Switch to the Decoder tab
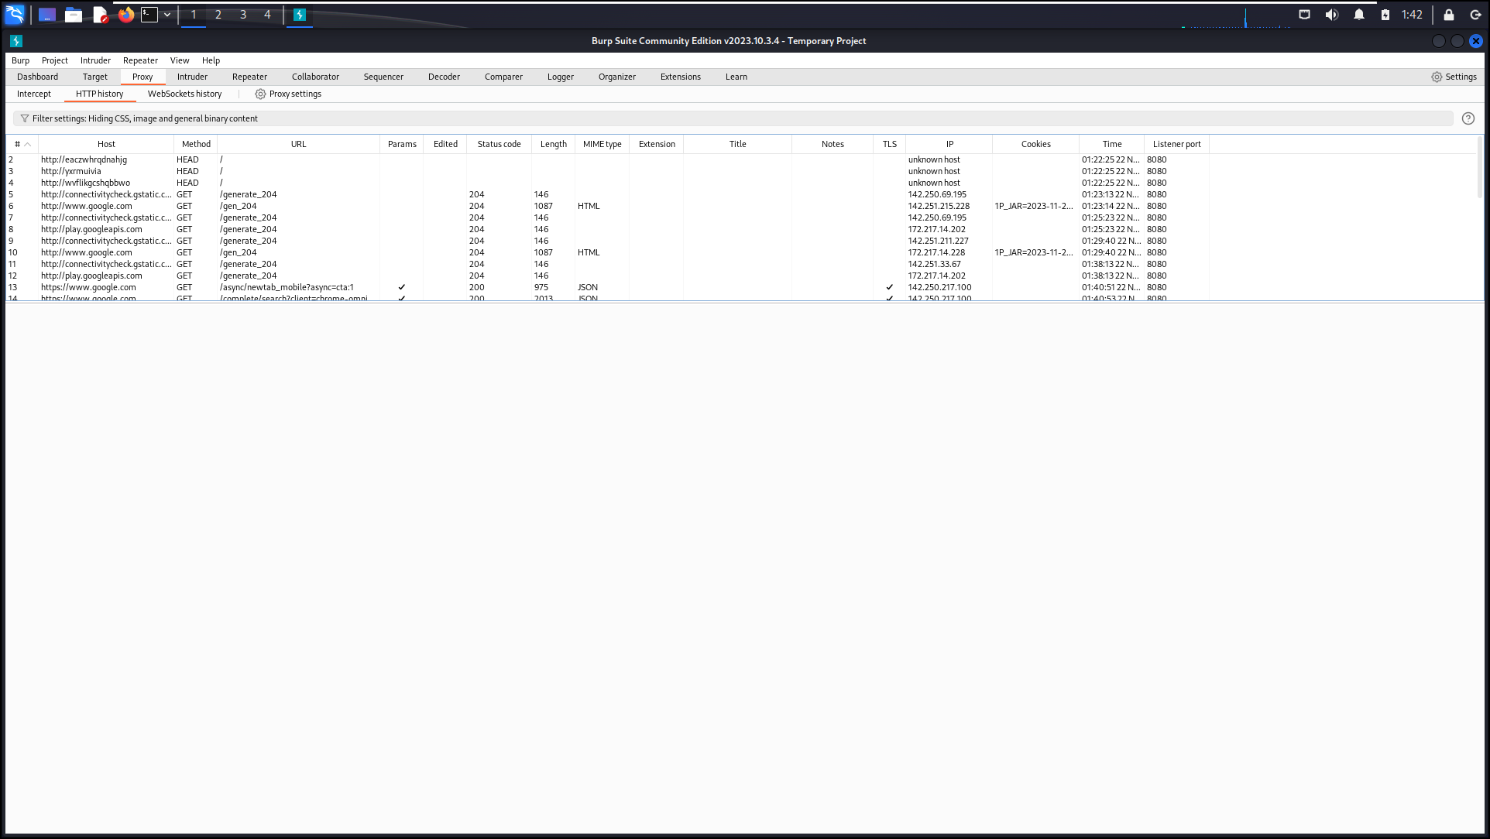1490x839 pixels. tap(444, 77)
